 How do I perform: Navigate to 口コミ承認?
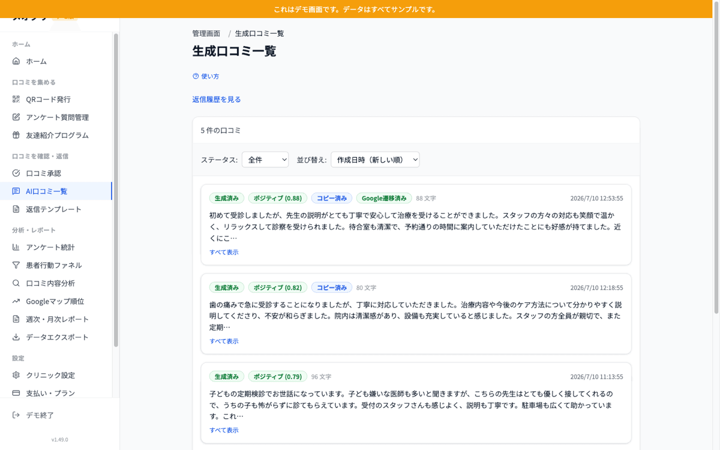(56, 173)
